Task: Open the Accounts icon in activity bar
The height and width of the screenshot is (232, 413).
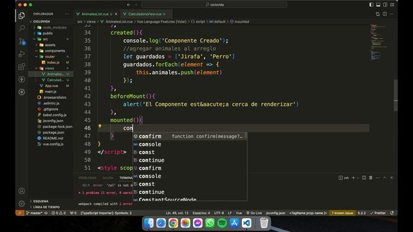Action: tap(21, 191)
